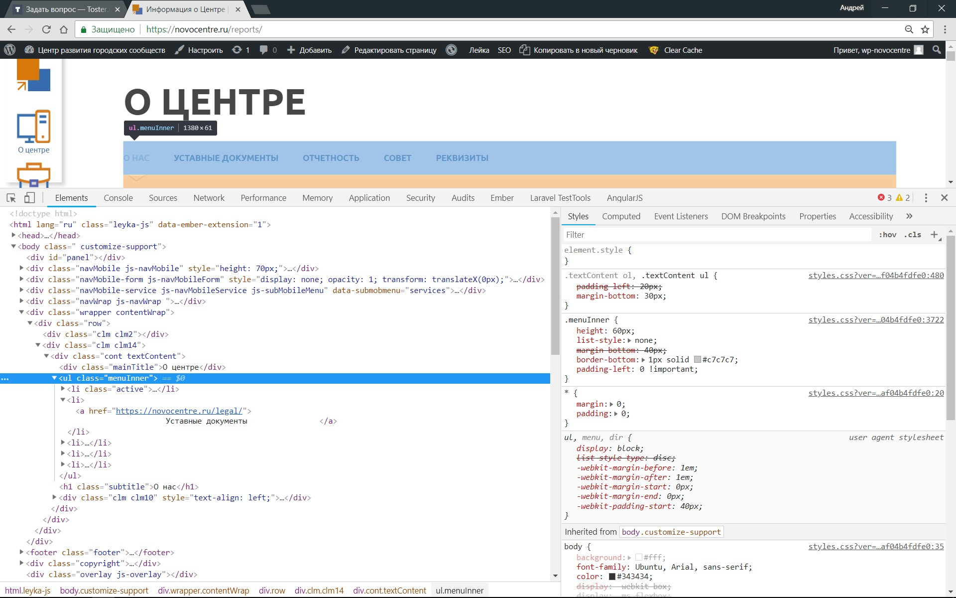Open the Application tab

pyautogui.click(x=369, y=198)
